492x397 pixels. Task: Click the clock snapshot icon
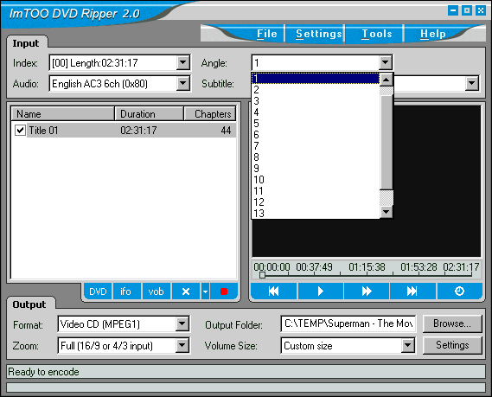pyautogui.click(x=460, y=291)
